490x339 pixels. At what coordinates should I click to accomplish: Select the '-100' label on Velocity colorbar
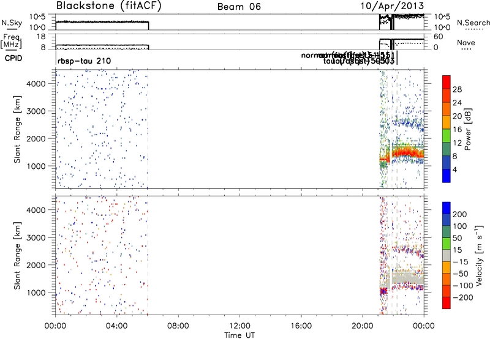(462, 286)
